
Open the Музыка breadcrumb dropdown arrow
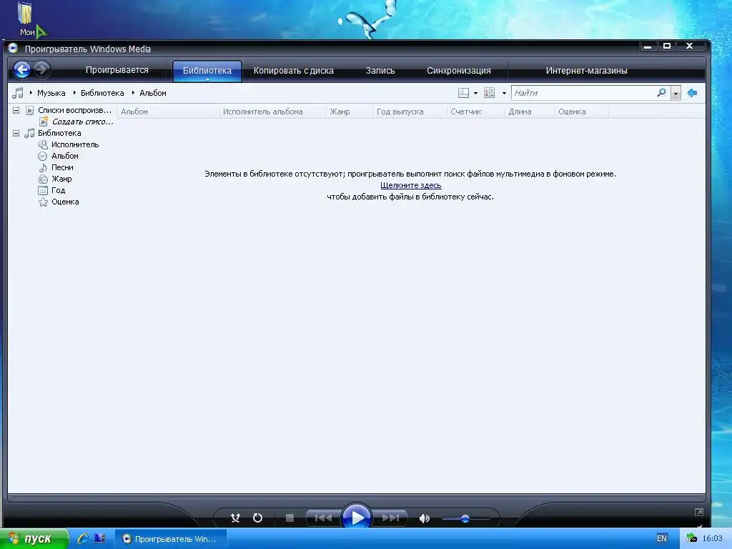click(31, 93)
